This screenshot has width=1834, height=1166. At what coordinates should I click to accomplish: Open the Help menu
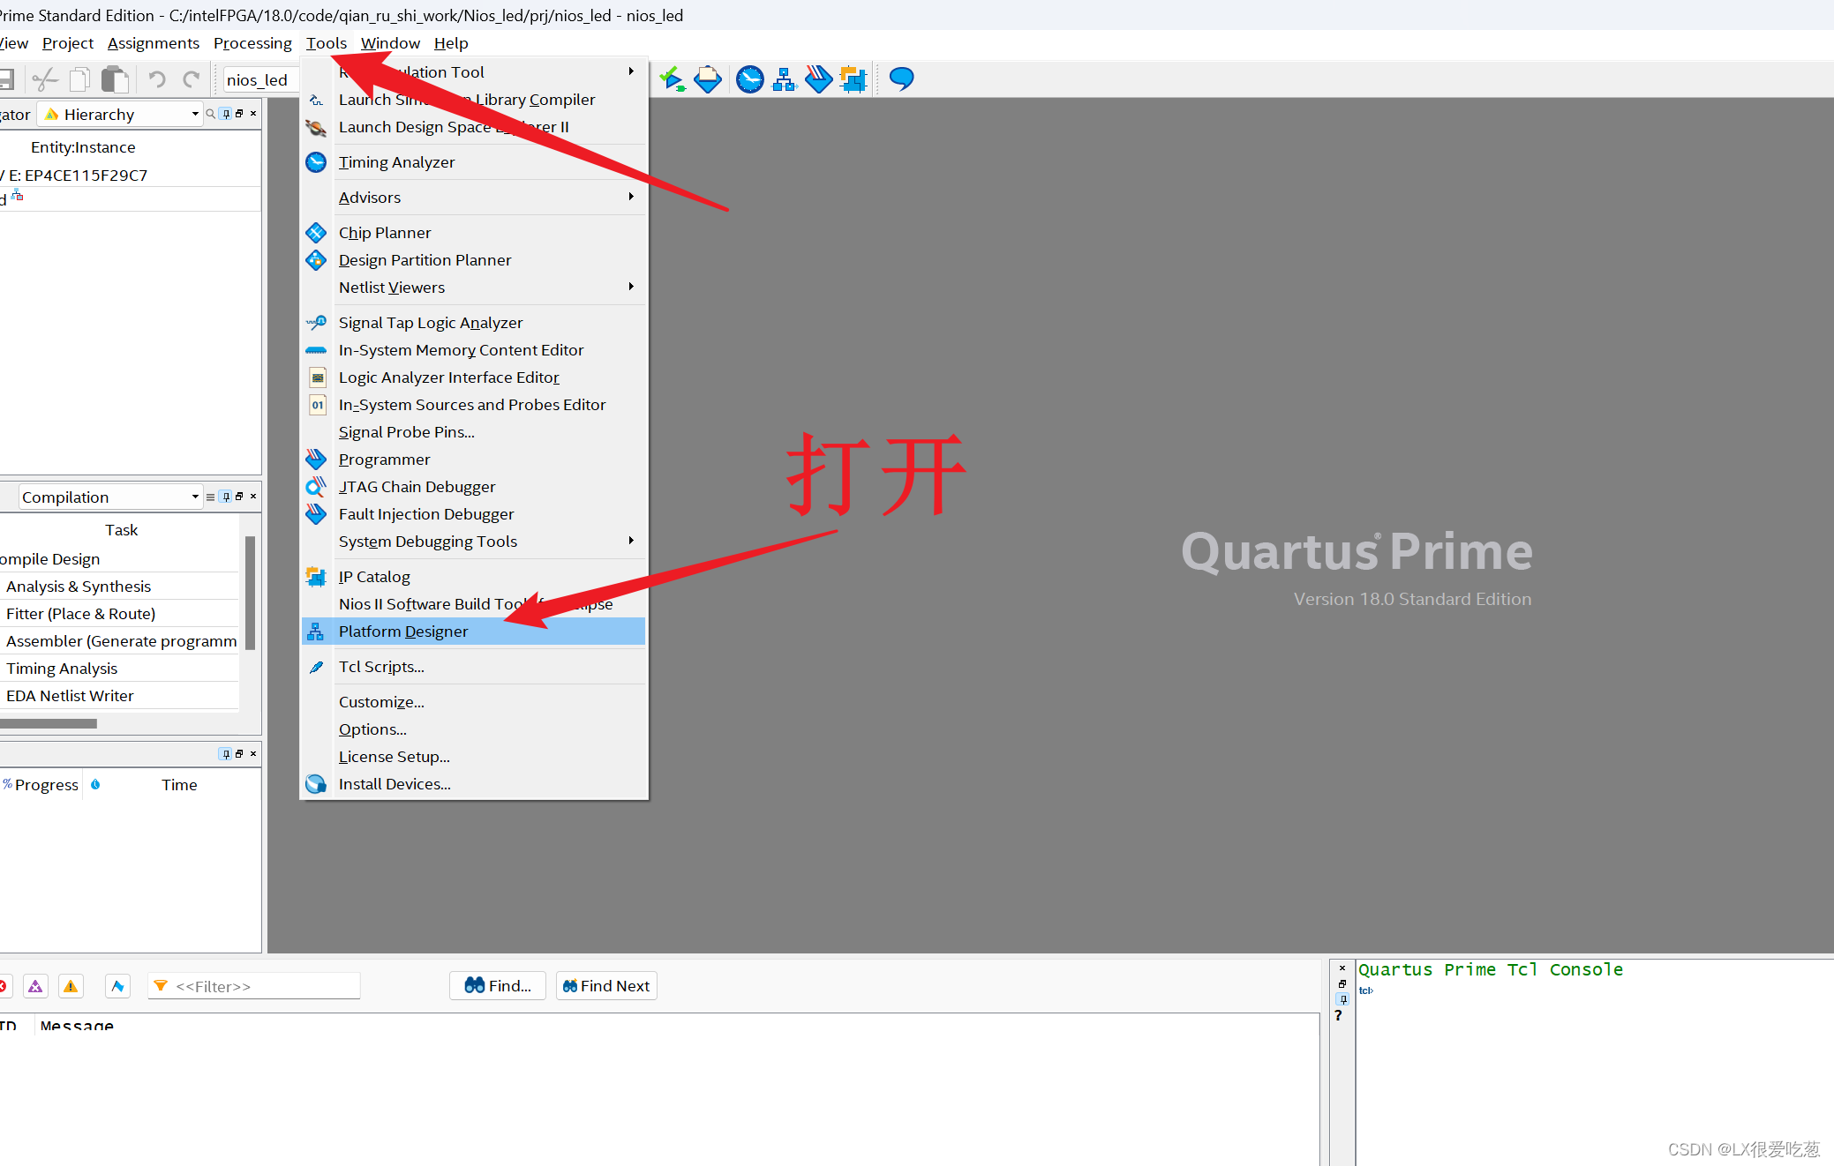(x=451, y=43)
